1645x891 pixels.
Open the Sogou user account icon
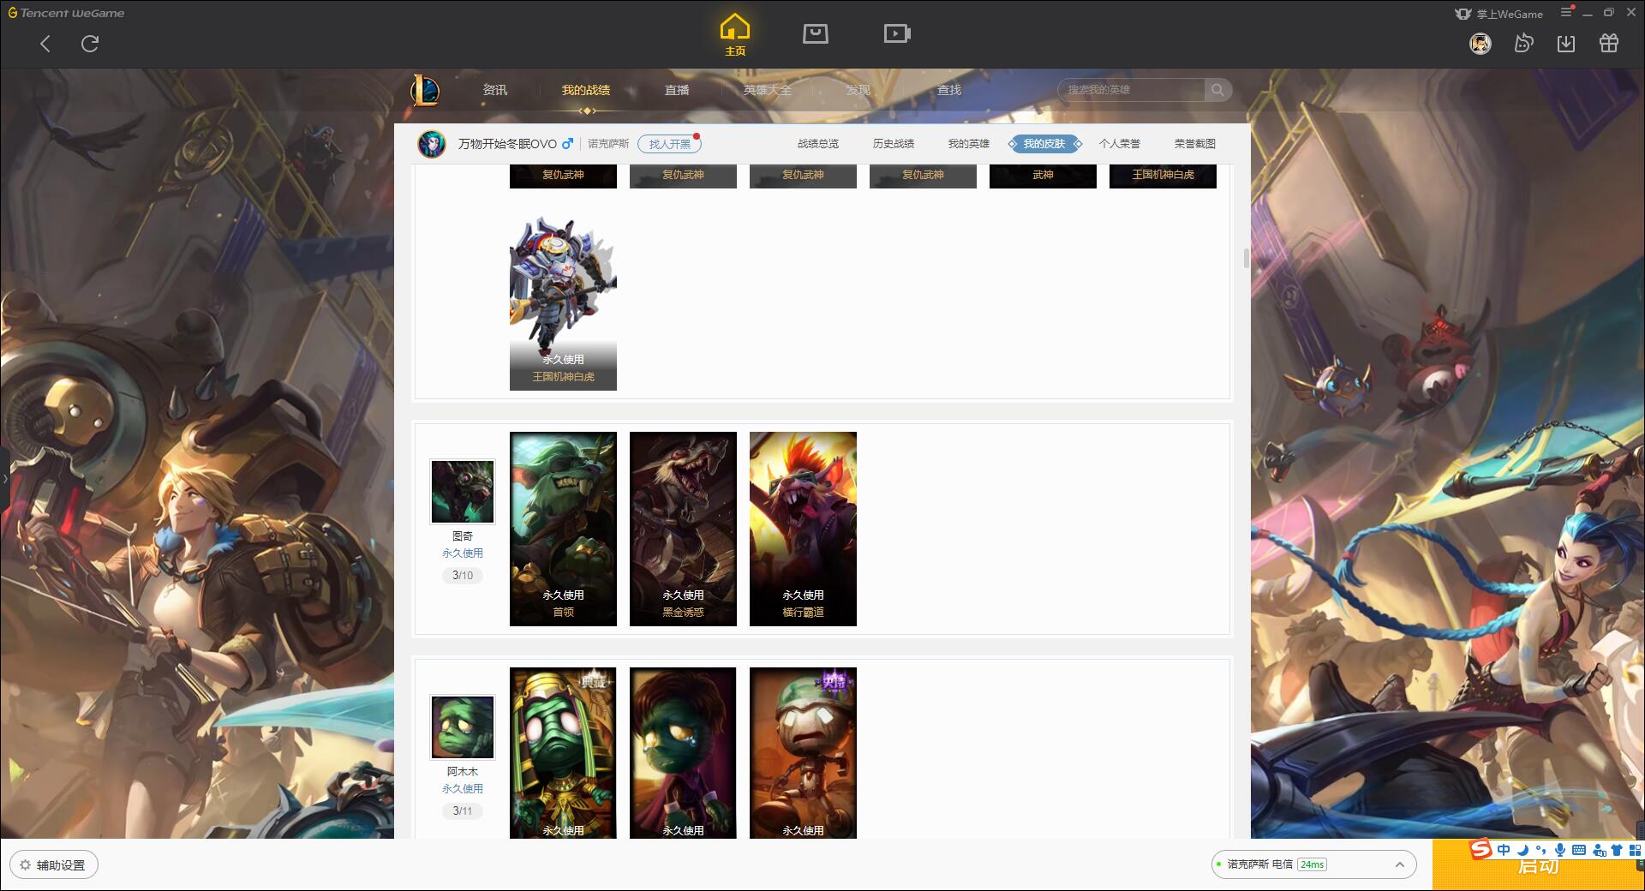coord(1599,850)
